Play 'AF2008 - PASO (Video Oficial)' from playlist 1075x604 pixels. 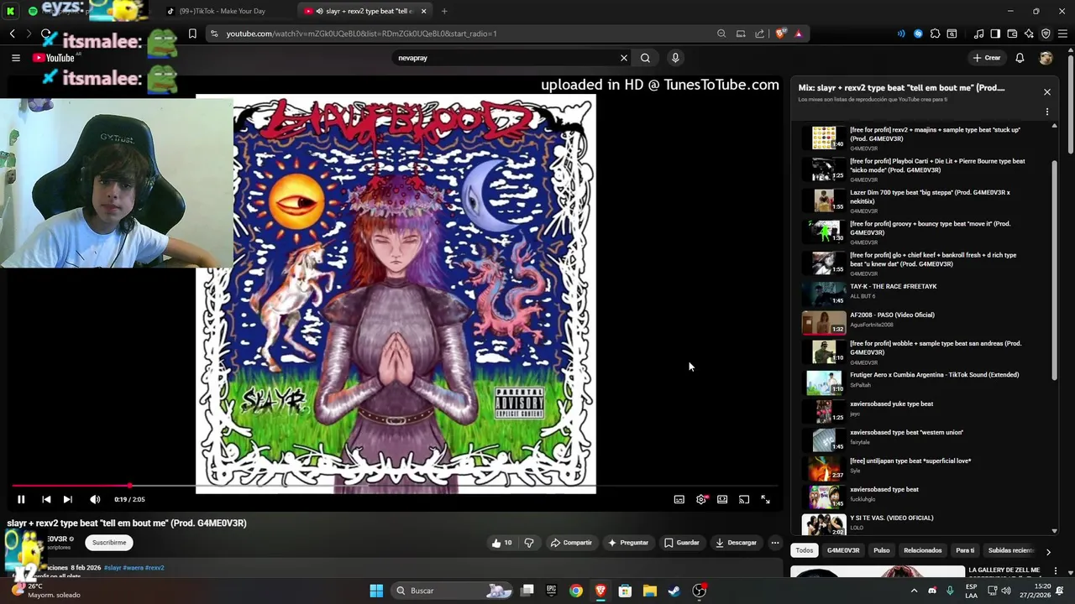pyautogui.click(x=924, y=321)
